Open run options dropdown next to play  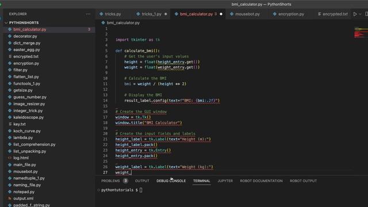[x=360, y=14]
